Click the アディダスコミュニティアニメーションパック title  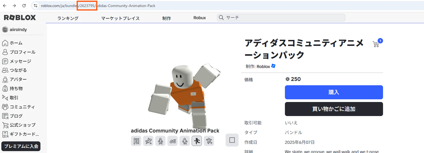click(x=304, y=49)
